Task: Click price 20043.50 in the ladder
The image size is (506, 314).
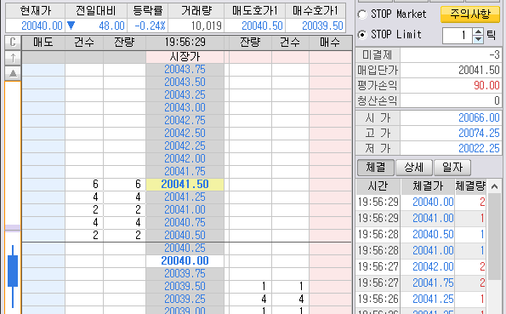Action: (x=185, y=82)
